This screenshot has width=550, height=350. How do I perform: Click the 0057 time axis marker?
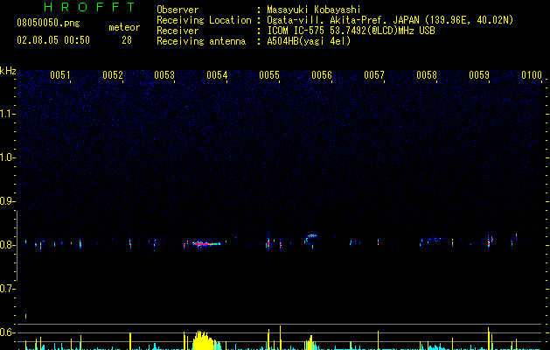tap(374, 75)
